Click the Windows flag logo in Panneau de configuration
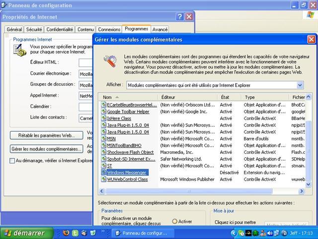 [x=310, y=15]
